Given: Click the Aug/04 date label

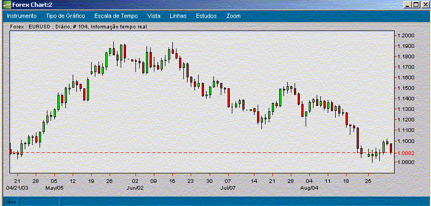Looking at the screenshot, I should 309,188.
